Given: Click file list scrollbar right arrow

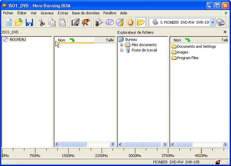Looking at the screenshot, I should click(225, 144).
